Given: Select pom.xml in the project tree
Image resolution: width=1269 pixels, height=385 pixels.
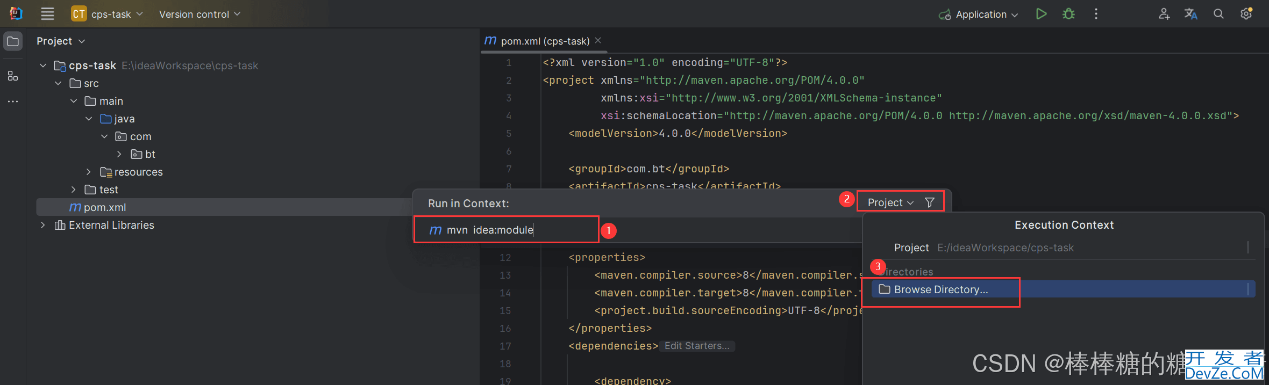Looking at the screenshot, I should (x=98, y=207).
